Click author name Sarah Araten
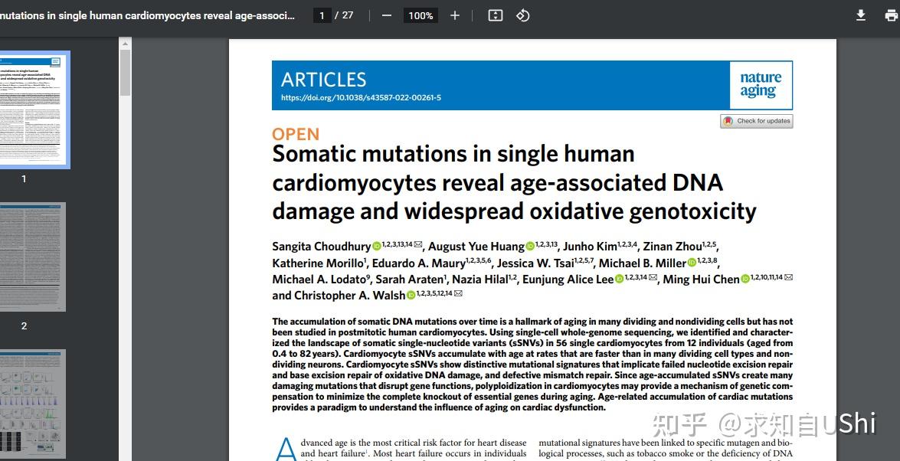900x461 pixels. (x=409, y=280)
